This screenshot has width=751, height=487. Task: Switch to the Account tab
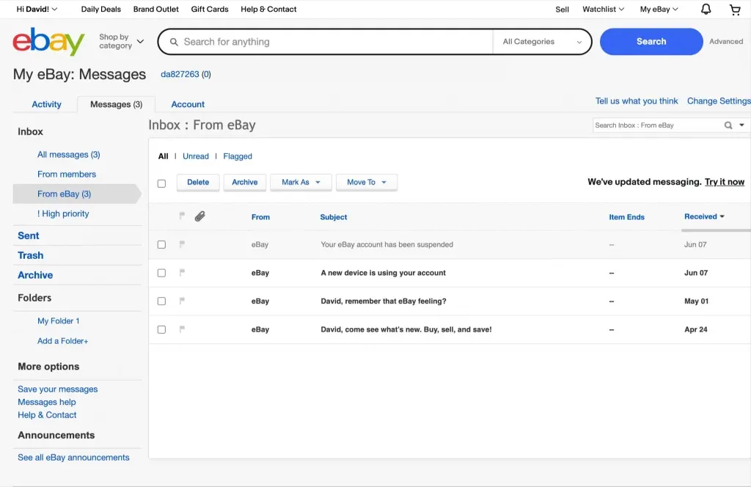tap(187, 104)
